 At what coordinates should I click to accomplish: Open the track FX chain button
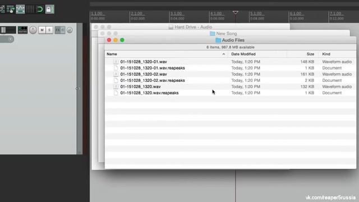(x=57, y=30)
